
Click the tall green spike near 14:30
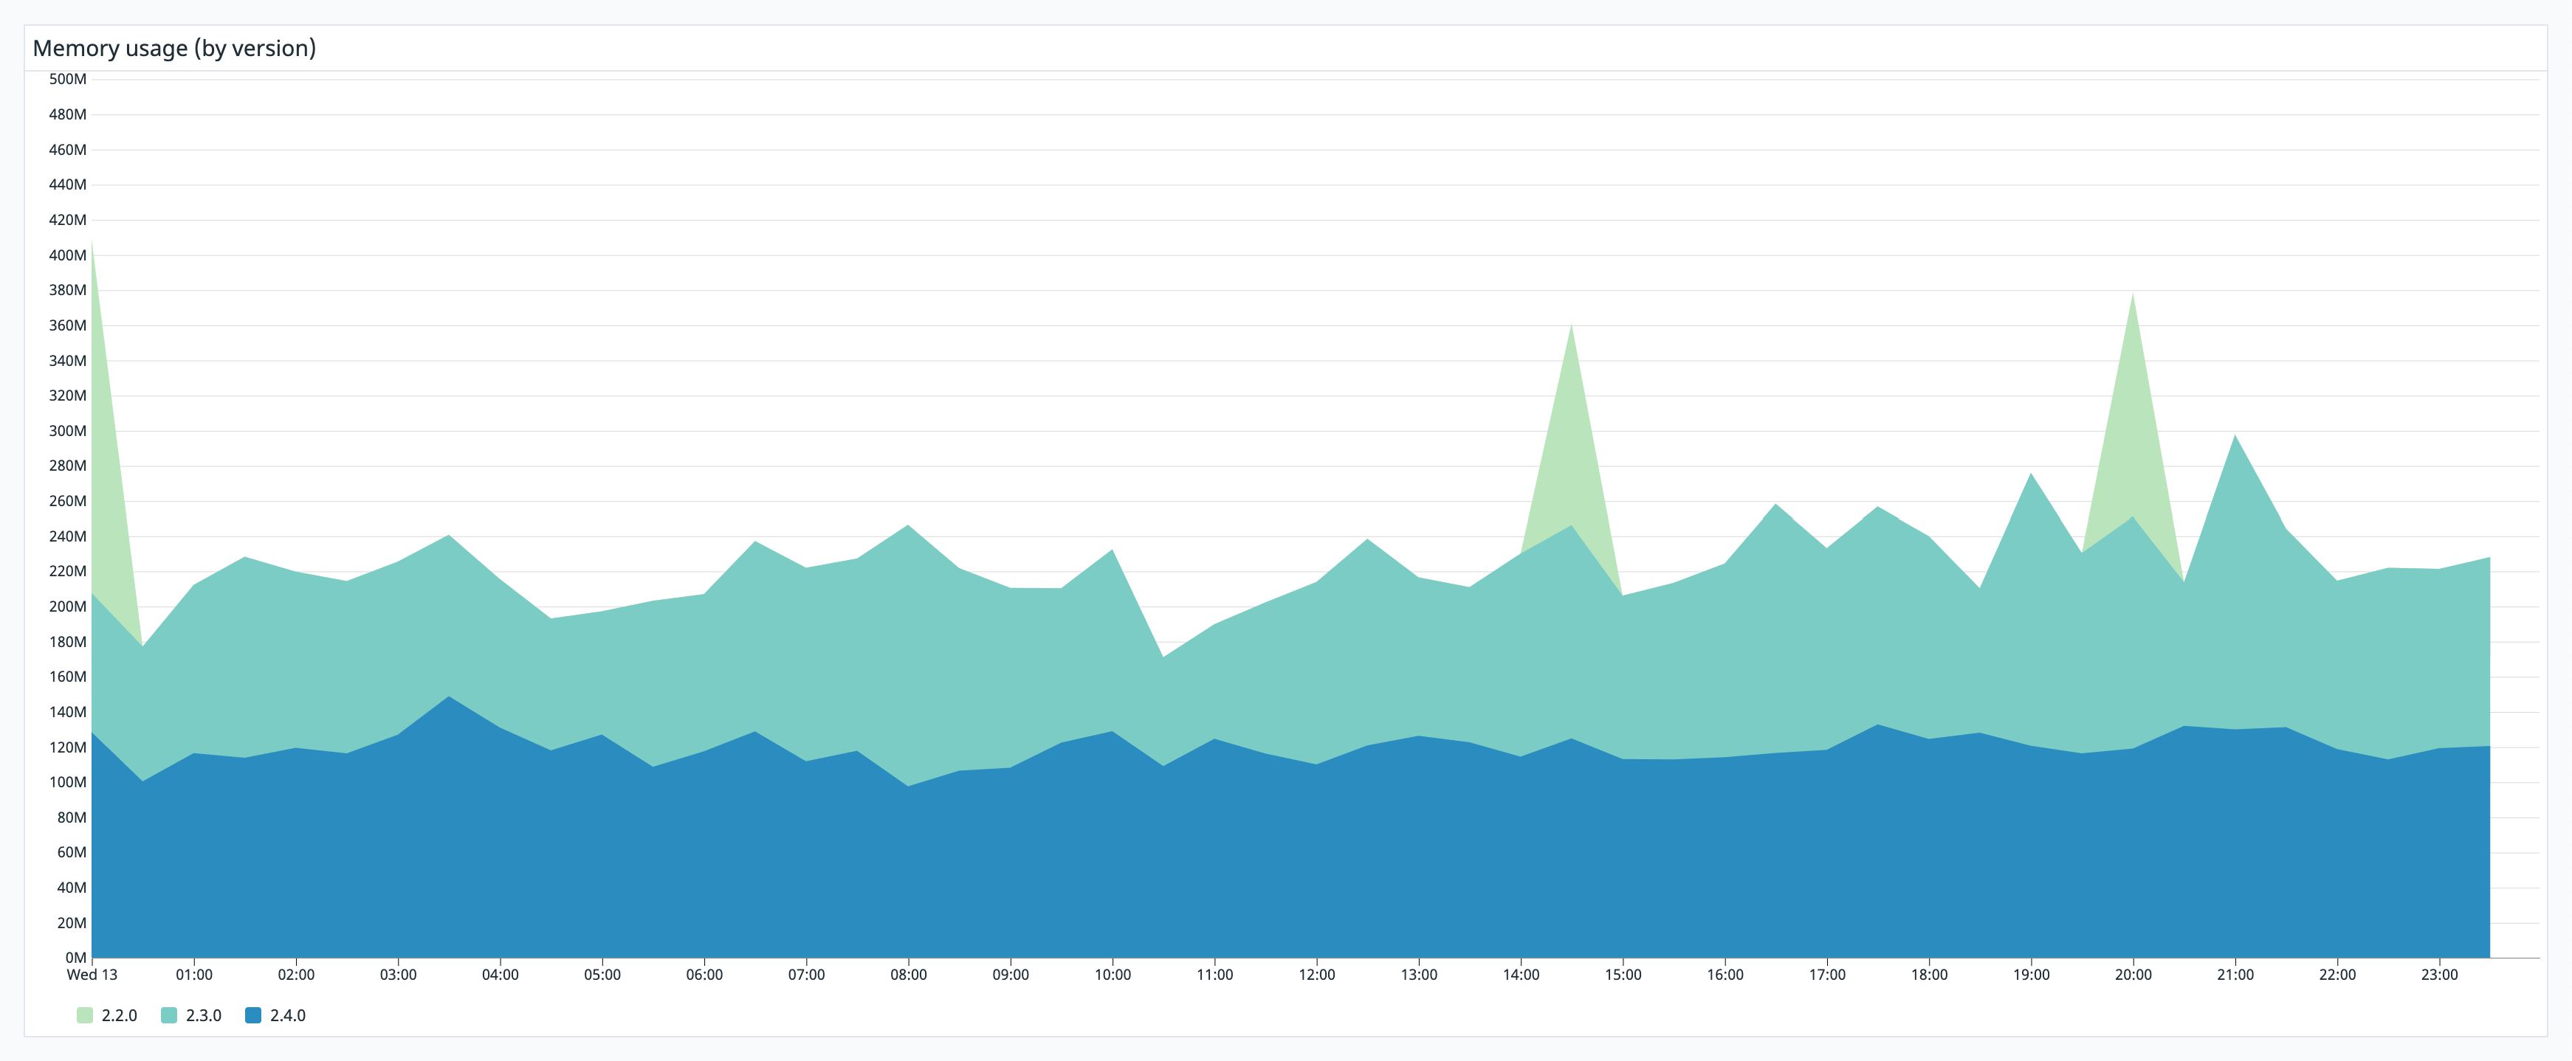(1572, 379)
